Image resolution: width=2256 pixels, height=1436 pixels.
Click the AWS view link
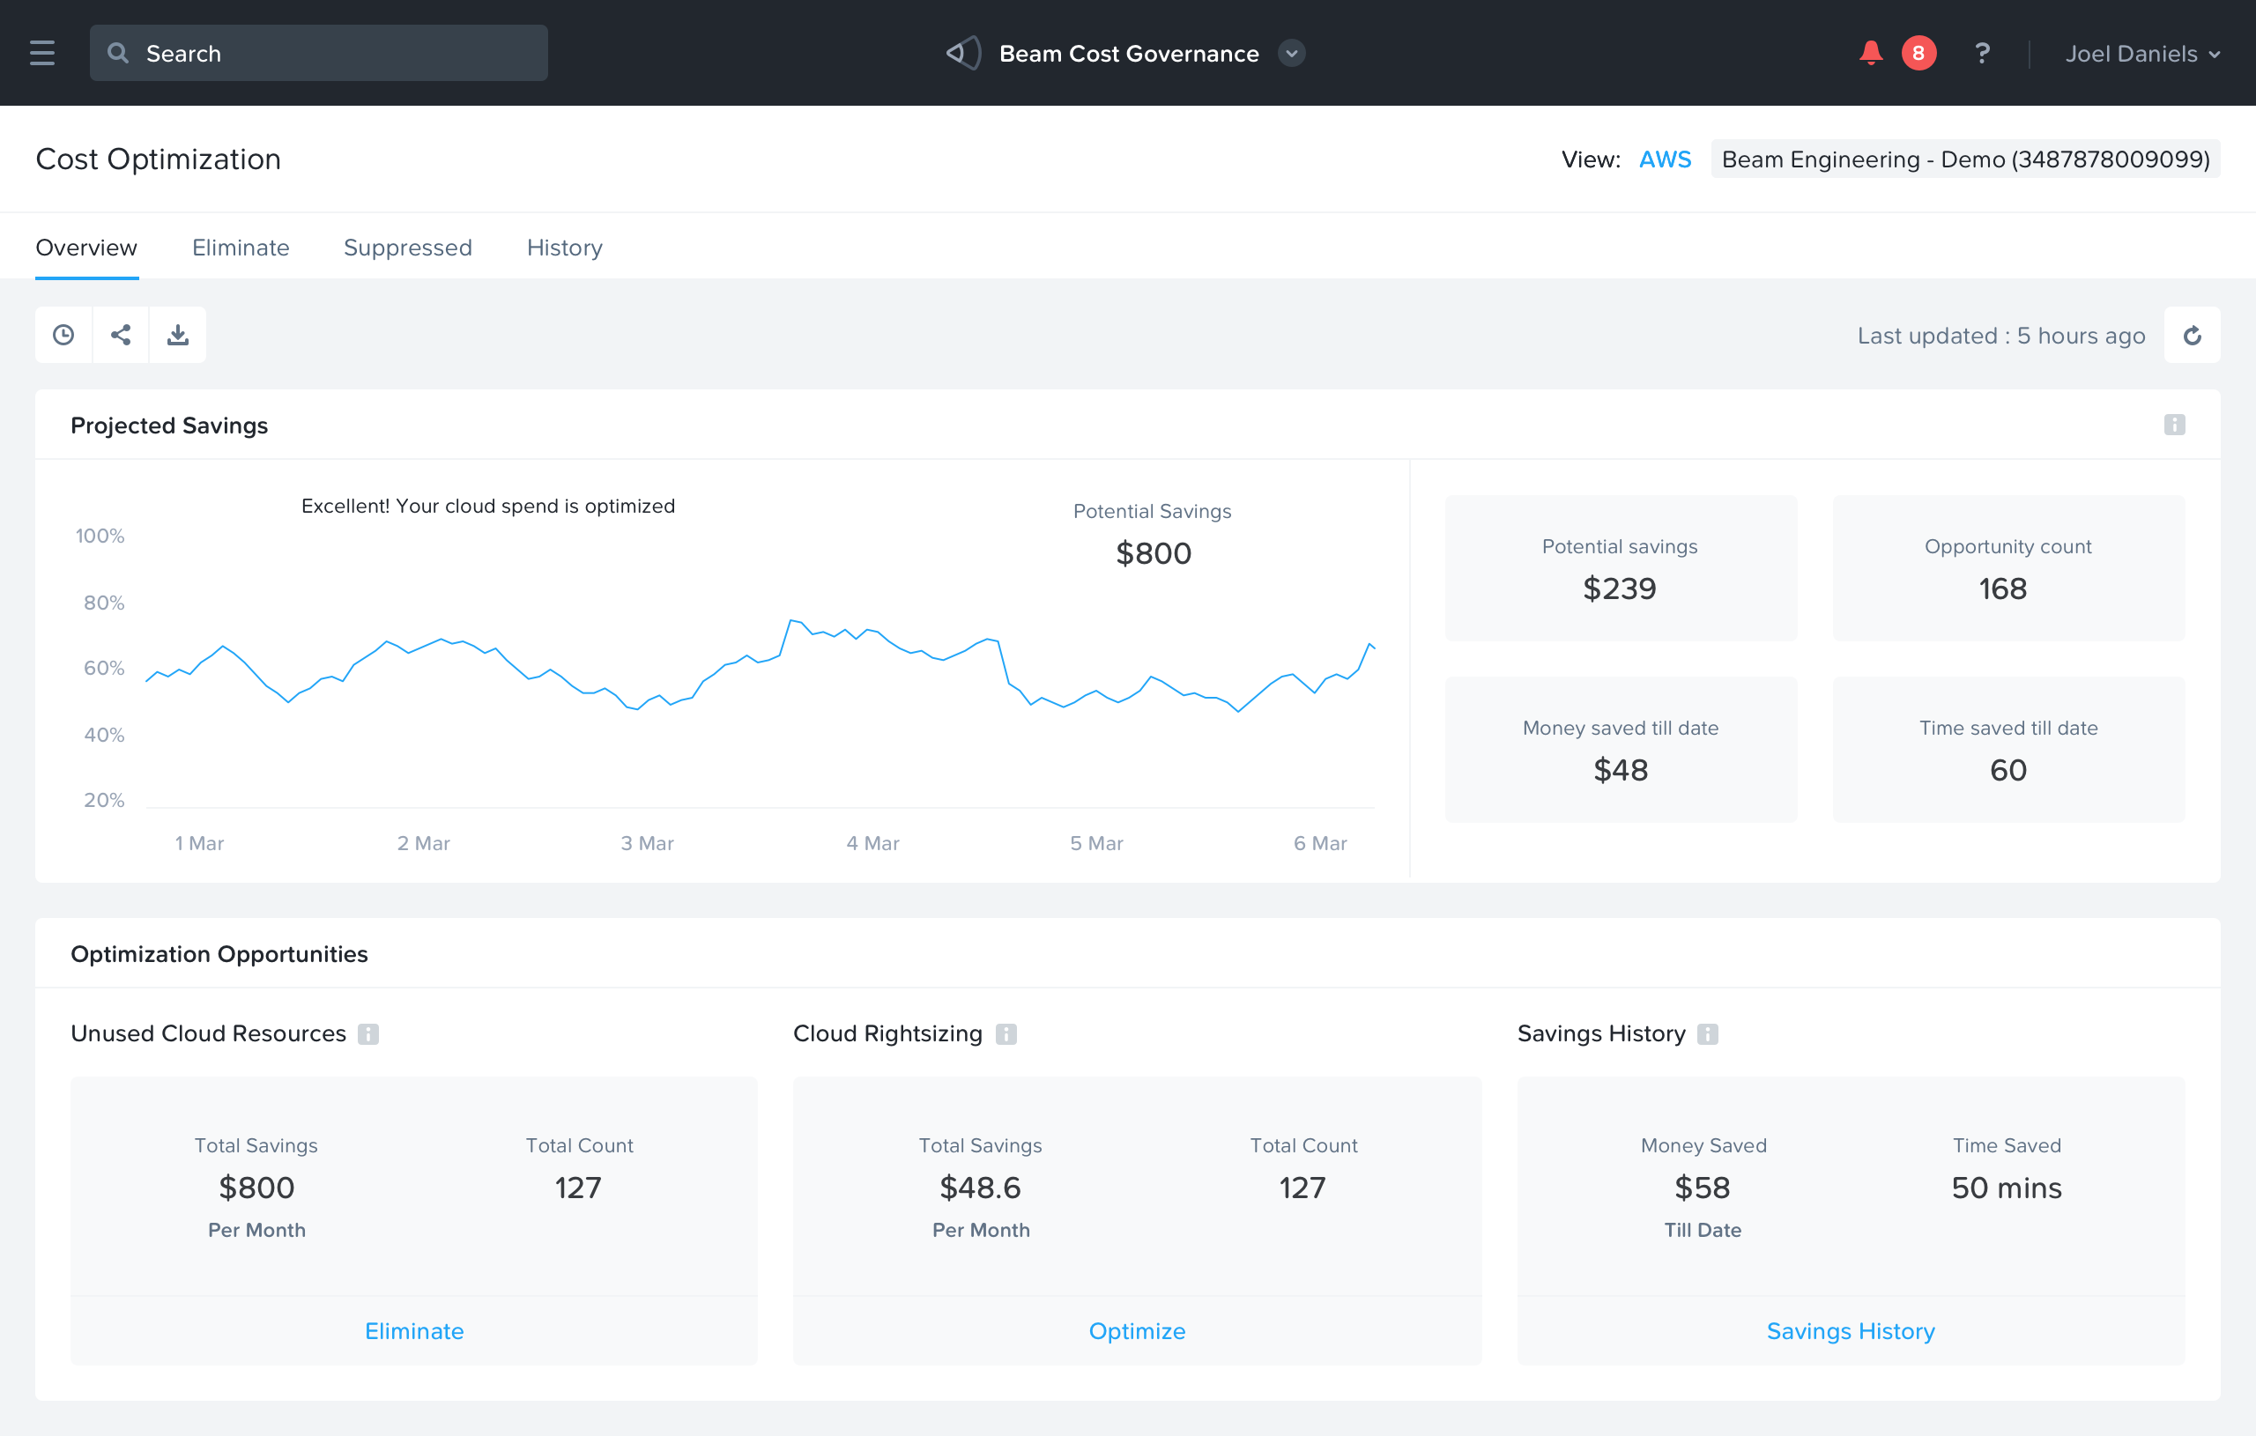(x=1665, y=159)
